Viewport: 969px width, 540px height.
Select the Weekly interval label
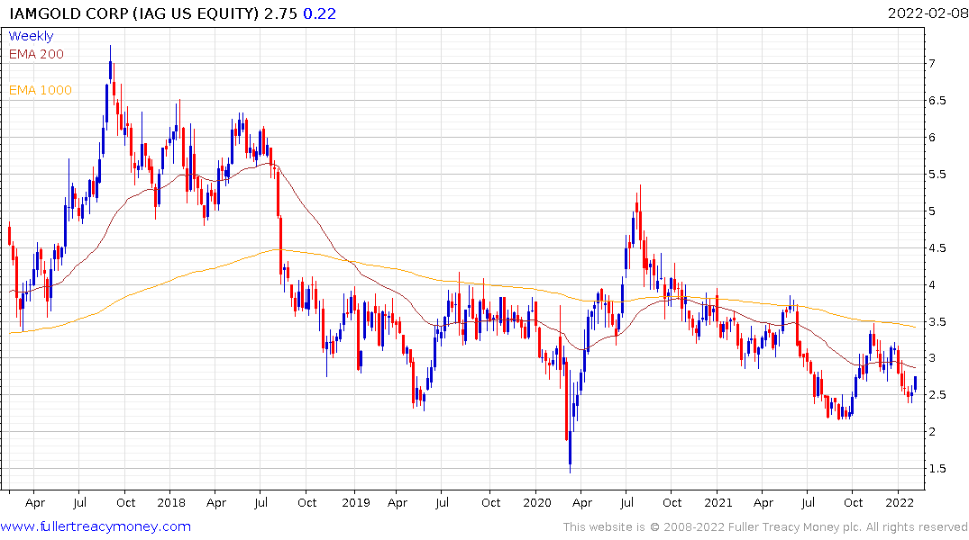31,36
